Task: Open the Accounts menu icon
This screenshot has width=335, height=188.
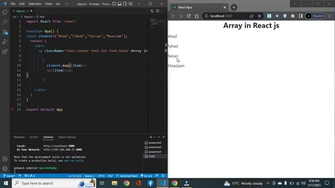Action: pos(5,159)
